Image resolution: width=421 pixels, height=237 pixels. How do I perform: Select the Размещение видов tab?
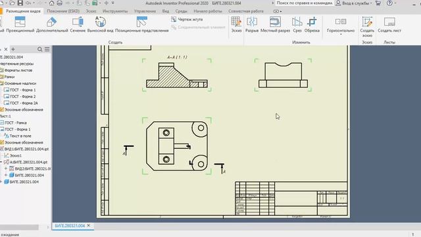coord(23,11)
